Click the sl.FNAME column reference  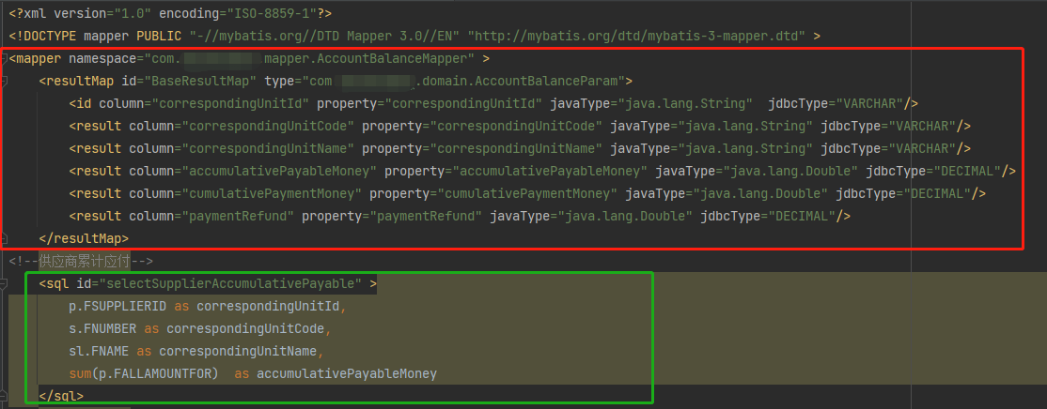(x=99, y=351)
